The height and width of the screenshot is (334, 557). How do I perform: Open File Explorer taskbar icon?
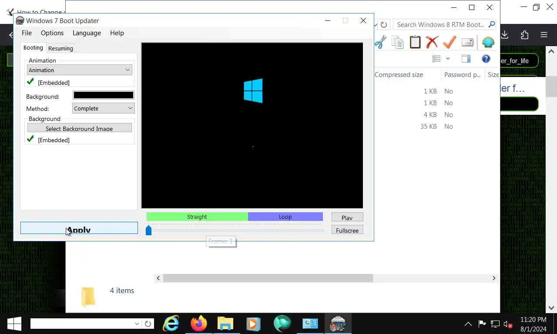pos(225,324)
